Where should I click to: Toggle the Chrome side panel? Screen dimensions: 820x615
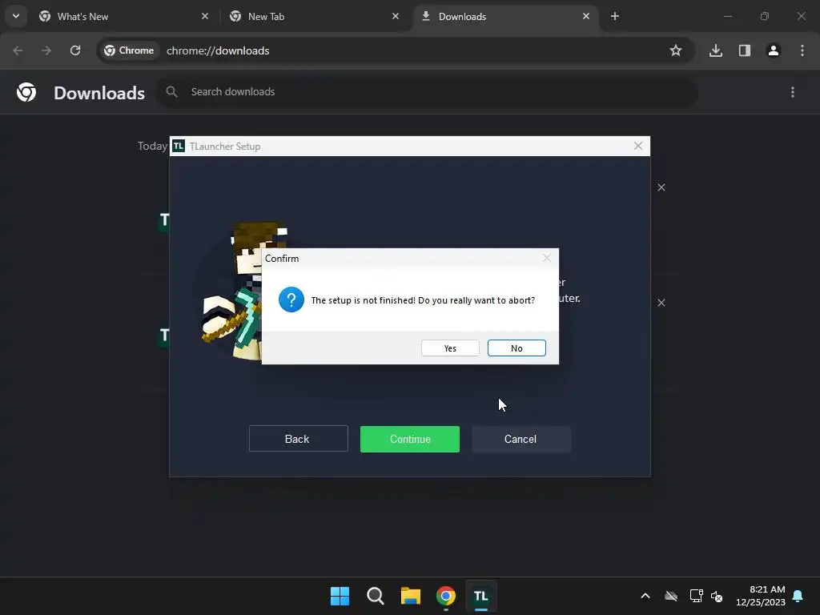(745, 50)
